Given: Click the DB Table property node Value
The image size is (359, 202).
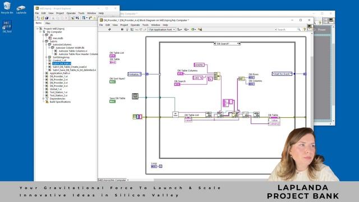Looking at the screenshot, I should [x=274, y=121].
